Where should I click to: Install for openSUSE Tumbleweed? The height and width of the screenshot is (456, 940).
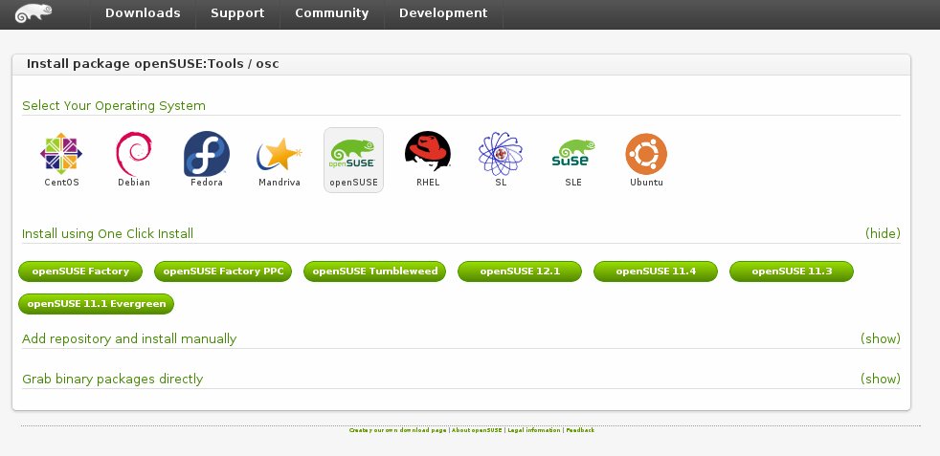pyautogui.click(x=374, y=271)
